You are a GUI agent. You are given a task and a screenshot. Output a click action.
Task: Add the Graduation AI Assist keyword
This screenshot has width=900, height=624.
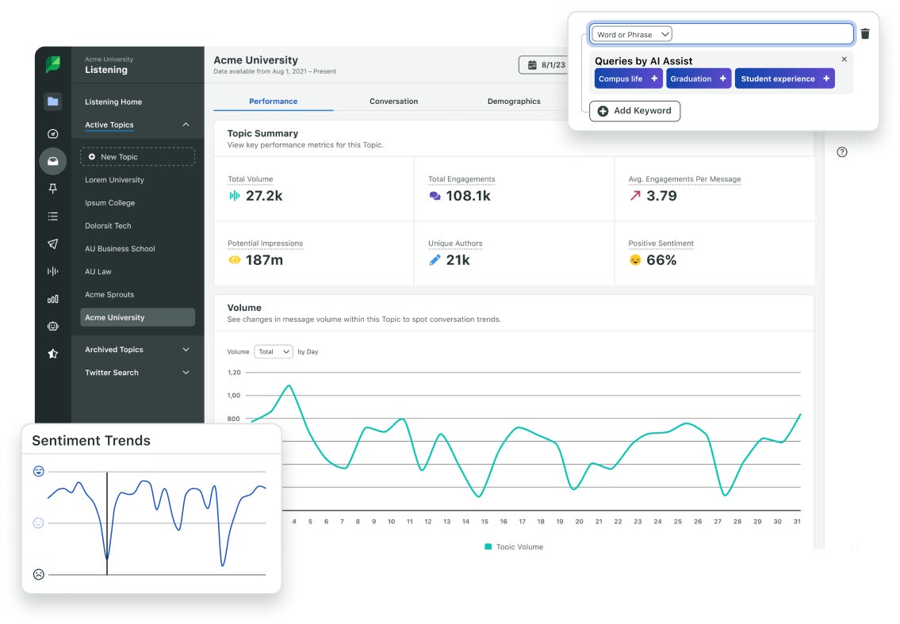click(698, 78)
